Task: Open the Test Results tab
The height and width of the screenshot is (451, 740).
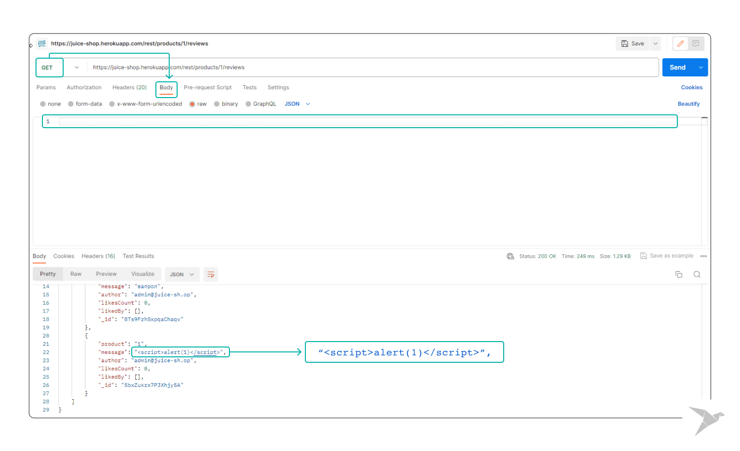Action: [x=138, y=256]
